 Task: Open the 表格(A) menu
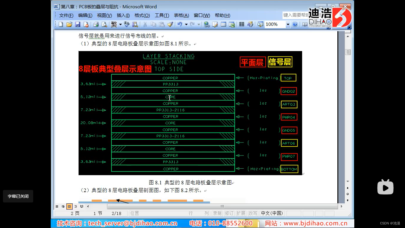click(181, 15)
